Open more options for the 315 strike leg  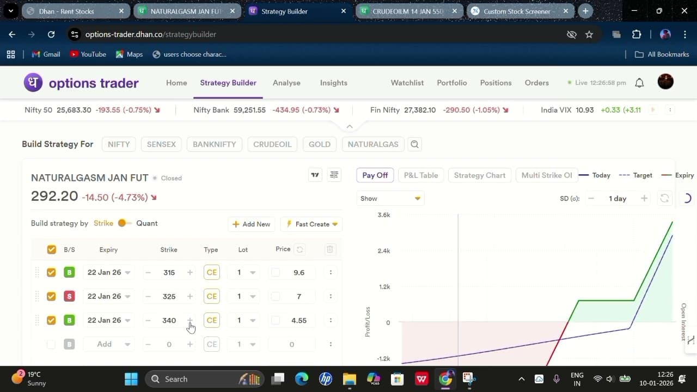[331, 272]
